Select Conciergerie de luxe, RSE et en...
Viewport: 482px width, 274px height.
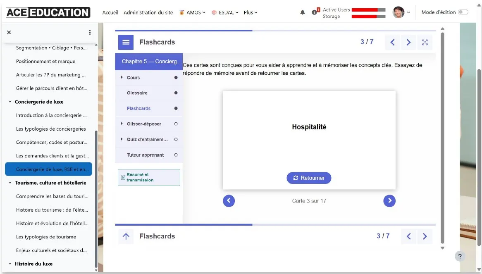click(x=48, y=169)
